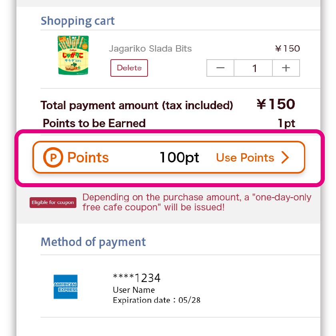Click the Eligible for coupon badge
The height and width of the screenshot is (336, 336).
click(53, 202)
